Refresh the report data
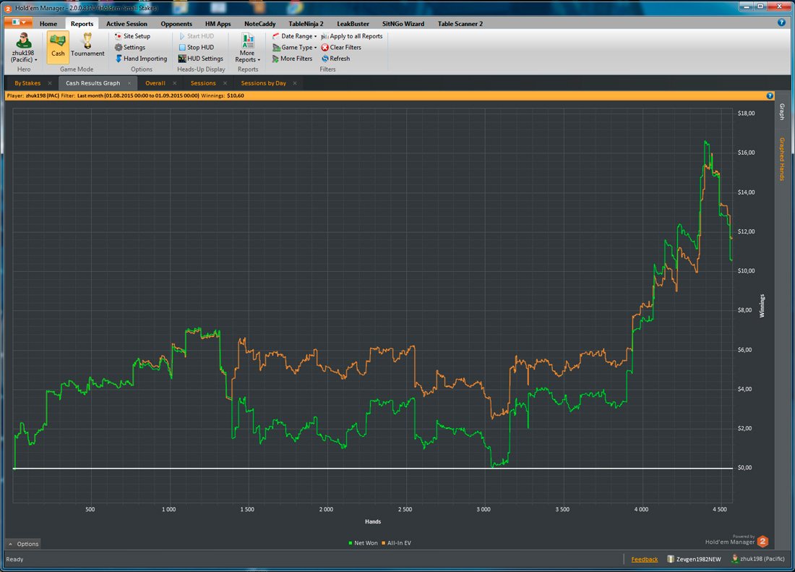Viewport: 795px width, 572px height. pyautogui.click(x=335, y=59)
